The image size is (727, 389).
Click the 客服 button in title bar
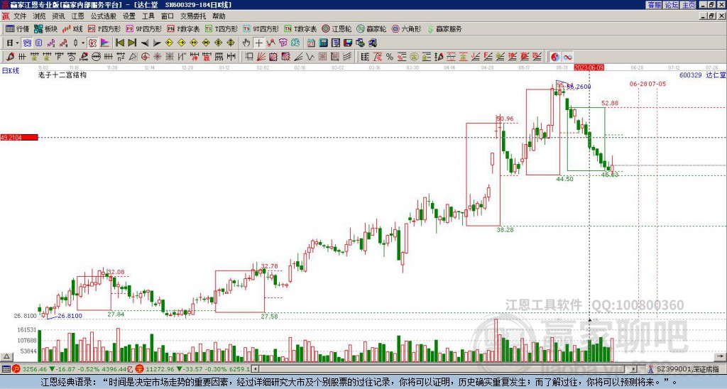[654, 5]
